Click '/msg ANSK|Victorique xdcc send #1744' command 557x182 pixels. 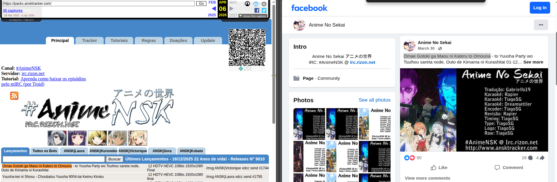pyautogui.click(x=237, y=168)
